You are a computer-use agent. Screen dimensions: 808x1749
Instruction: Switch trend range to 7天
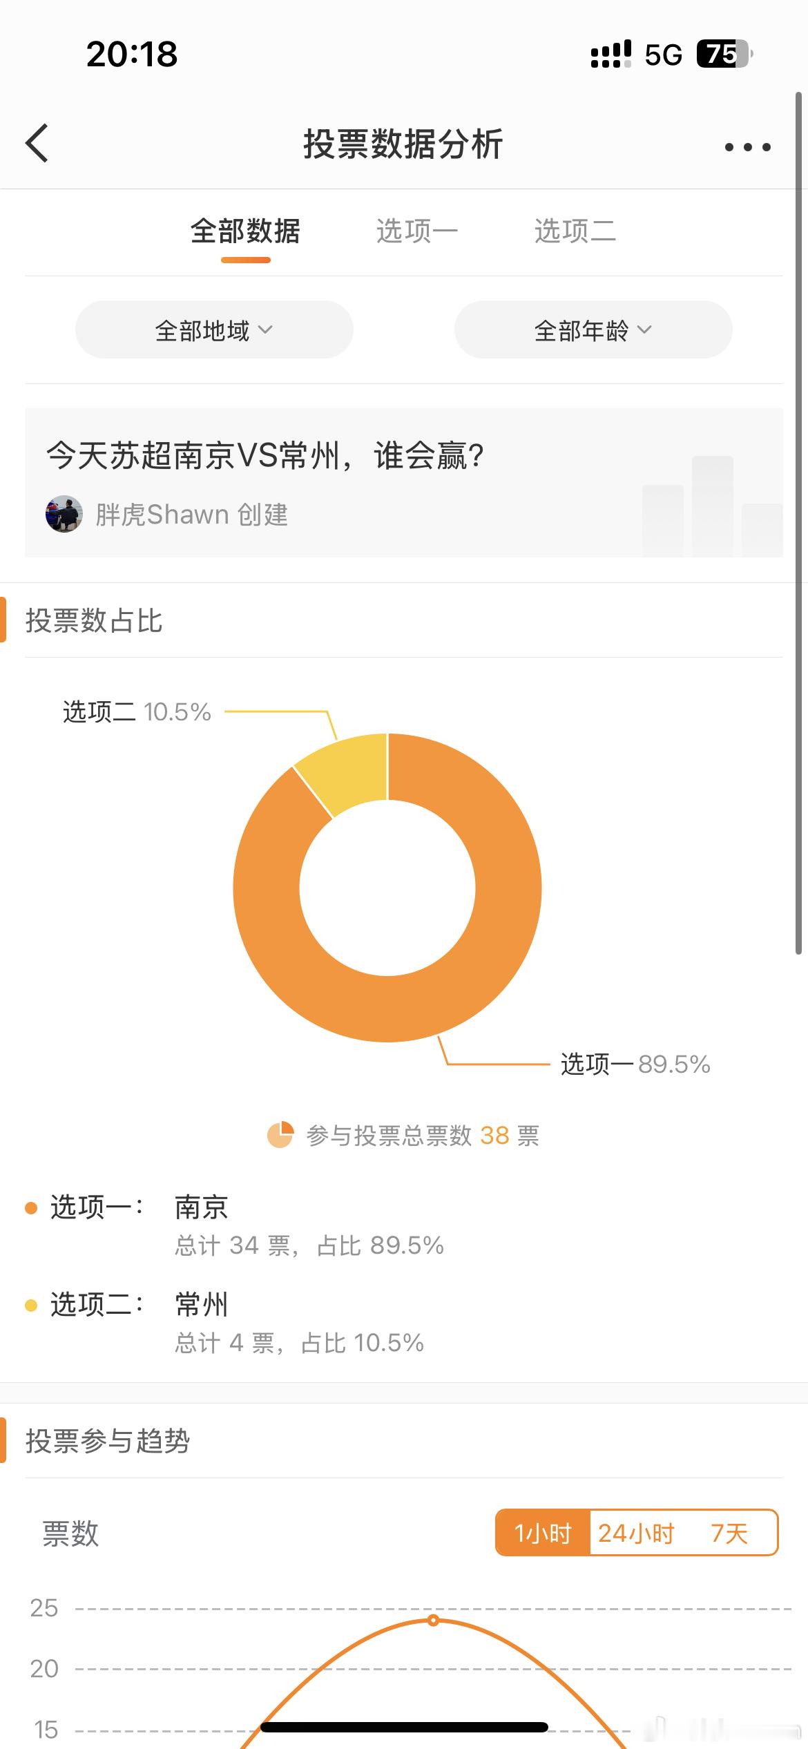pos(730,1533)
